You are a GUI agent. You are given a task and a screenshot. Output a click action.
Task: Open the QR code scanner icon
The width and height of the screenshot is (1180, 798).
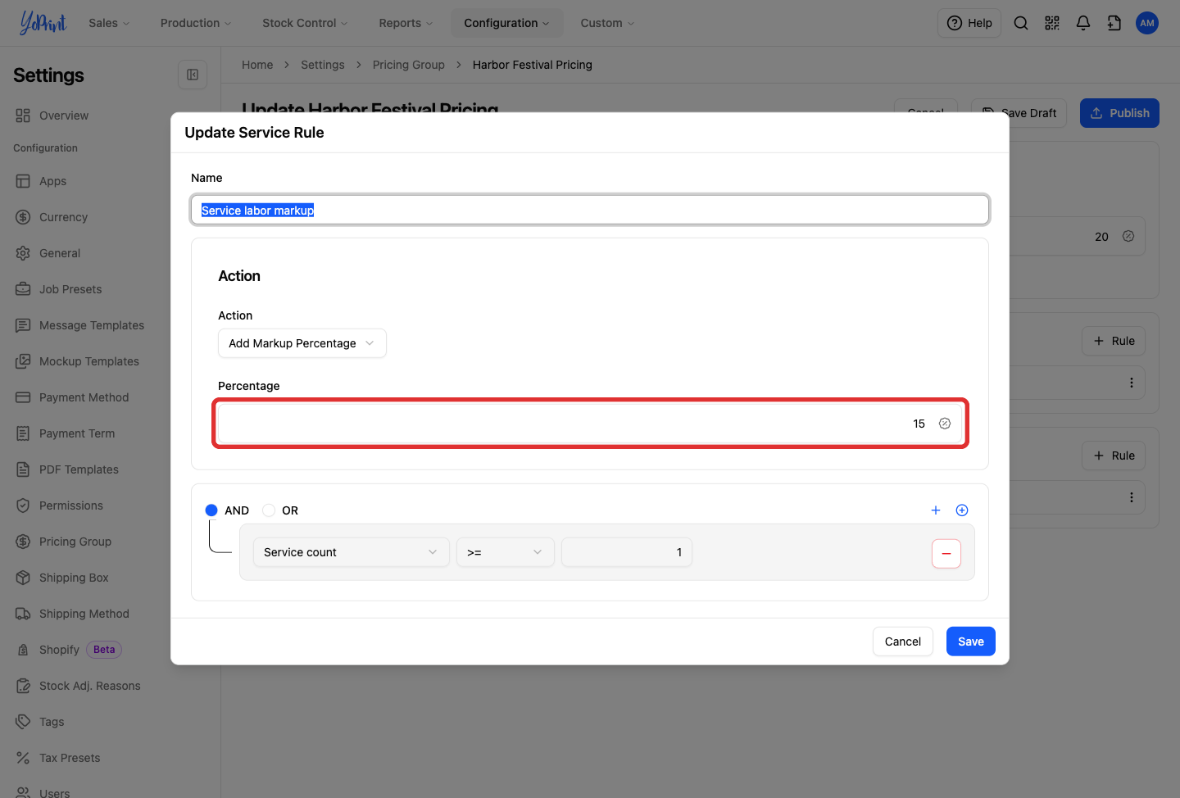coord(1052,23)
